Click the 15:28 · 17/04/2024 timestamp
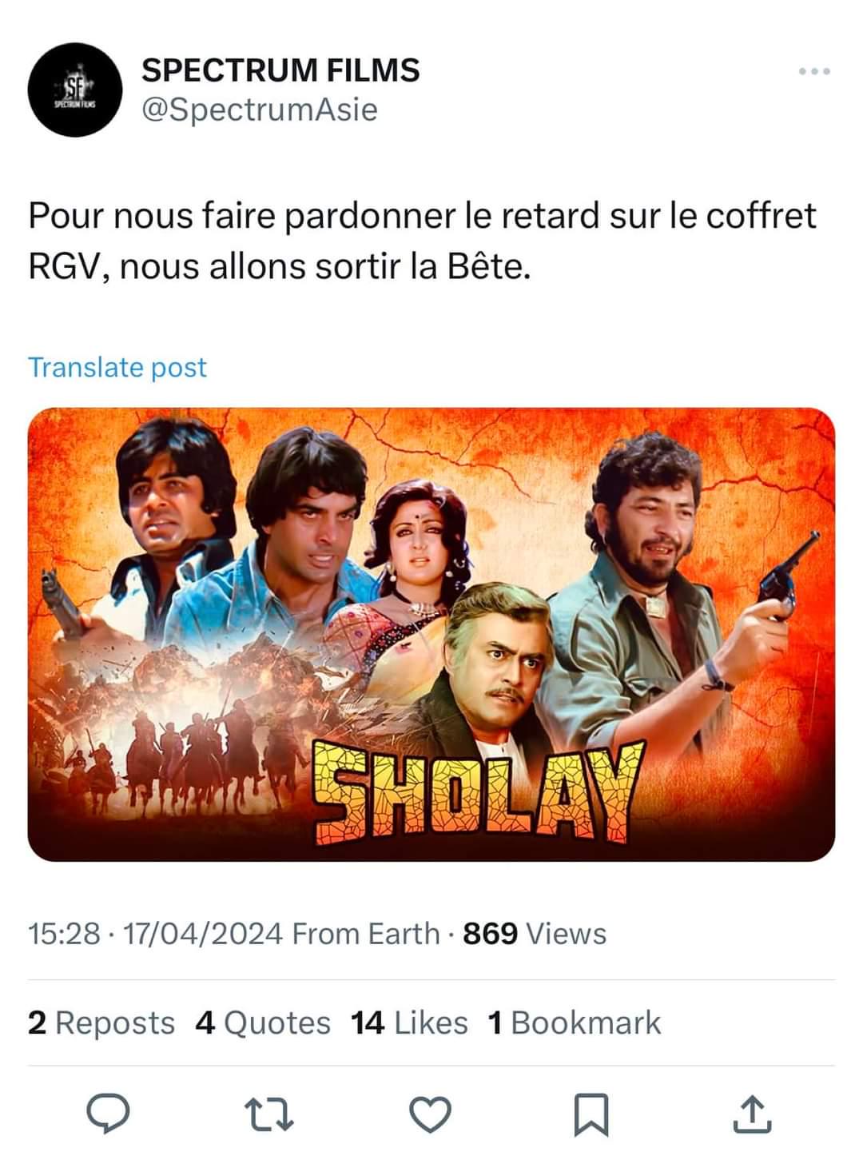The height and width of the screenshot is (1152, 863). coord(156,933)
